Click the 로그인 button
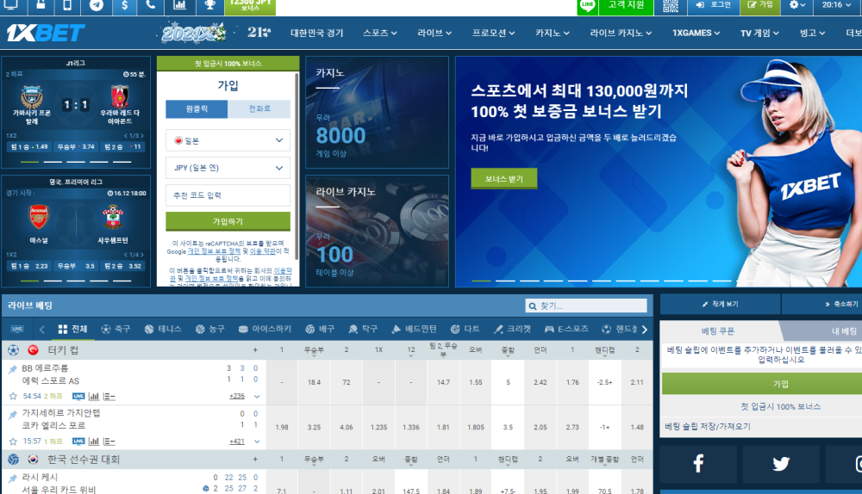This screenshot has width=862, height=494. (x=714, y=5)
